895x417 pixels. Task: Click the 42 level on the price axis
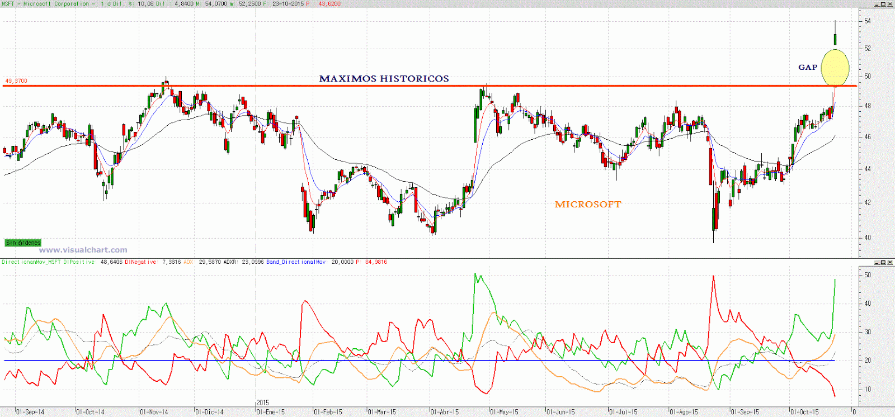[868, 203]
